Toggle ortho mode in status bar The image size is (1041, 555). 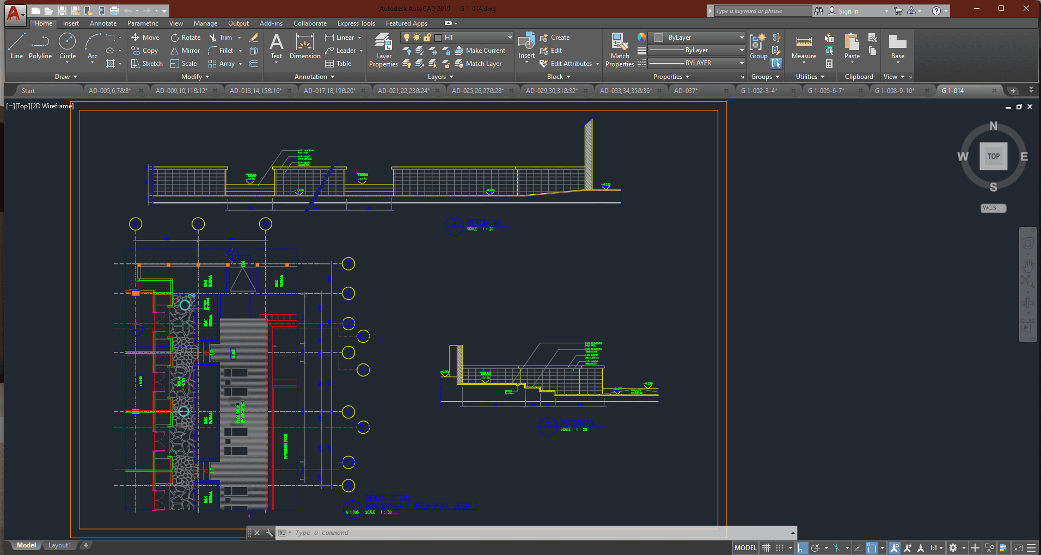[802, 548]
